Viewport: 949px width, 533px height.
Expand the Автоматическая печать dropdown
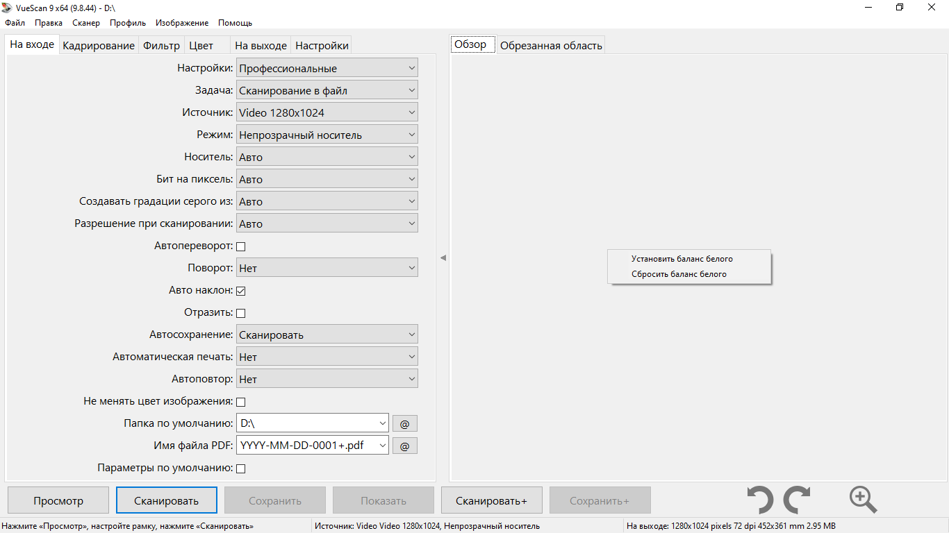327,357
